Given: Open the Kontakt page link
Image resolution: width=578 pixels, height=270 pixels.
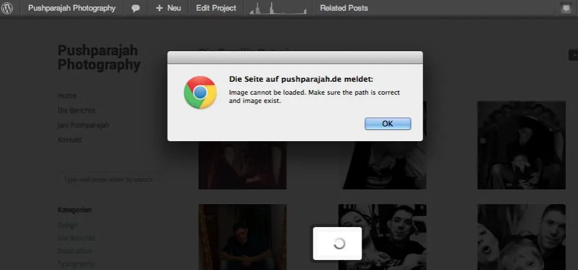Looking at the screenshot, I should [69, 140].
